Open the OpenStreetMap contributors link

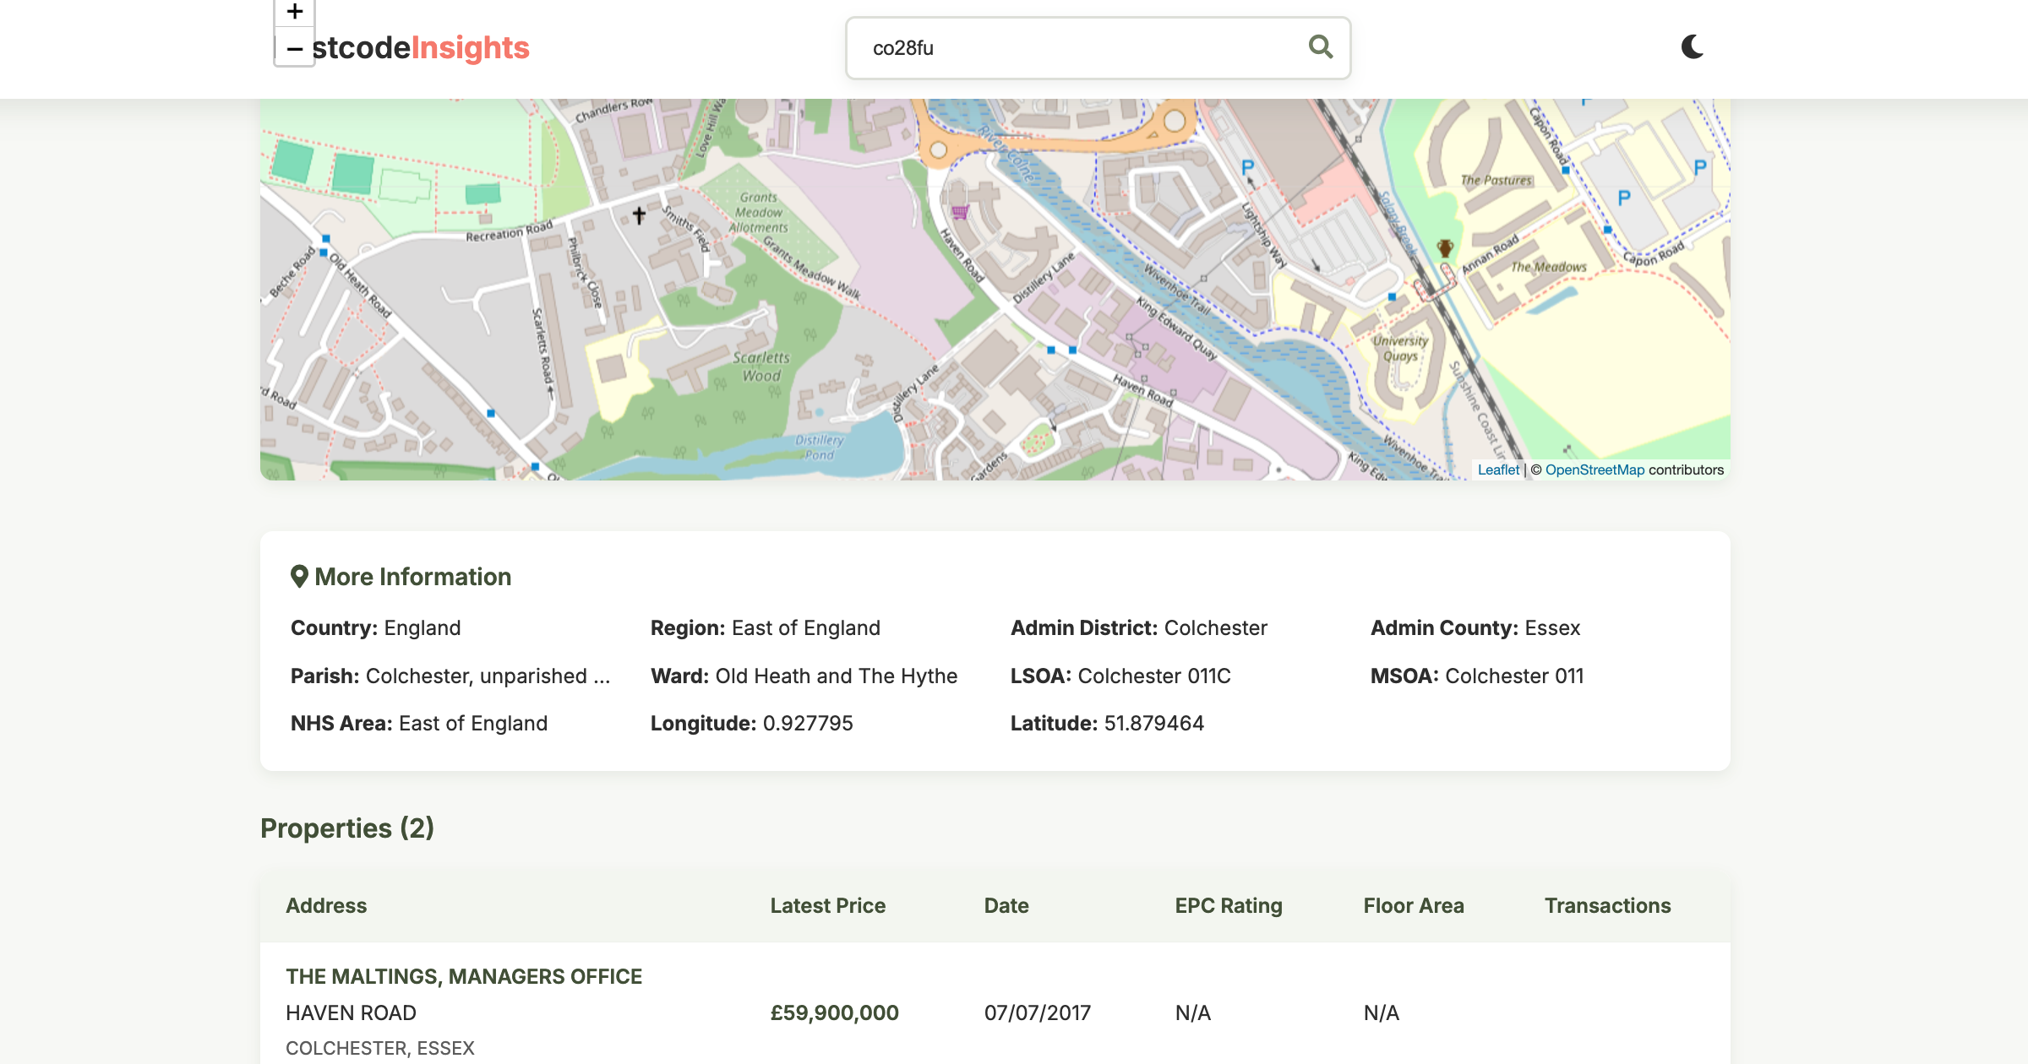(1595, 470)
